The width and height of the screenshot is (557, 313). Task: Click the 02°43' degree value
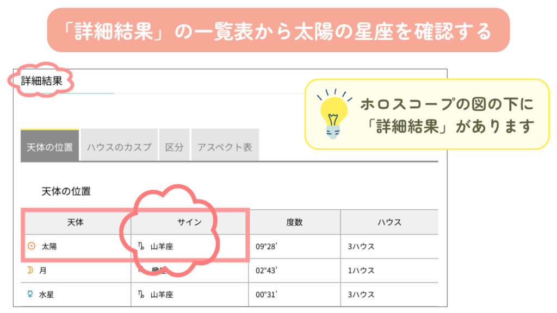click(x=268, y=271)
